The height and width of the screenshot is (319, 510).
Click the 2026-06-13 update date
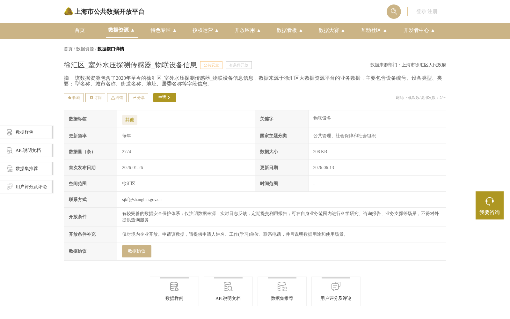coord(324,168)
